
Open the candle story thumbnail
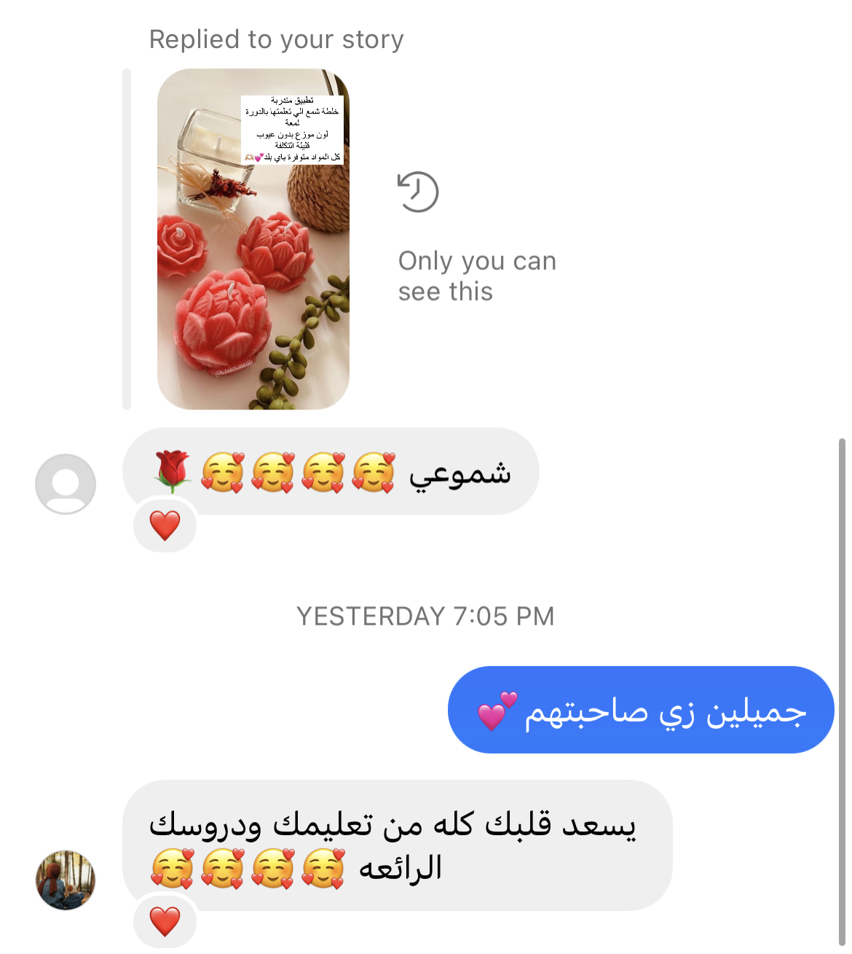[253, 239]
